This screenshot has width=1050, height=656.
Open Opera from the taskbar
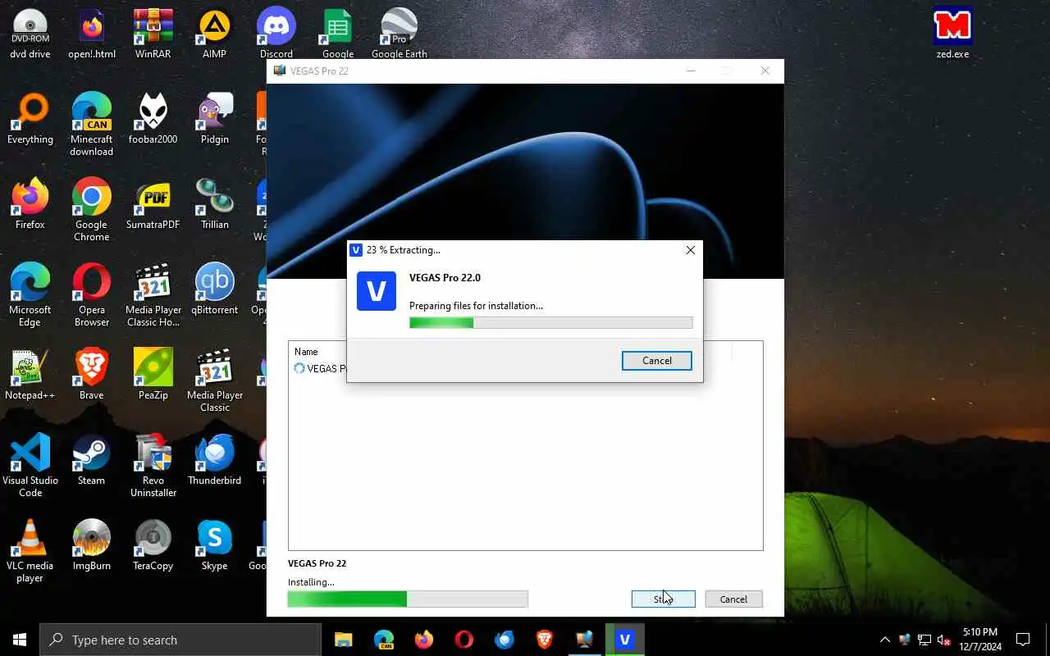click(464, 640)
